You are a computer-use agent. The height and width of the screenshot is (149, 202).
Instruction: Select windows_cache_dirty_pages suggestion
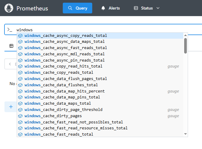(x=100, y=116)
